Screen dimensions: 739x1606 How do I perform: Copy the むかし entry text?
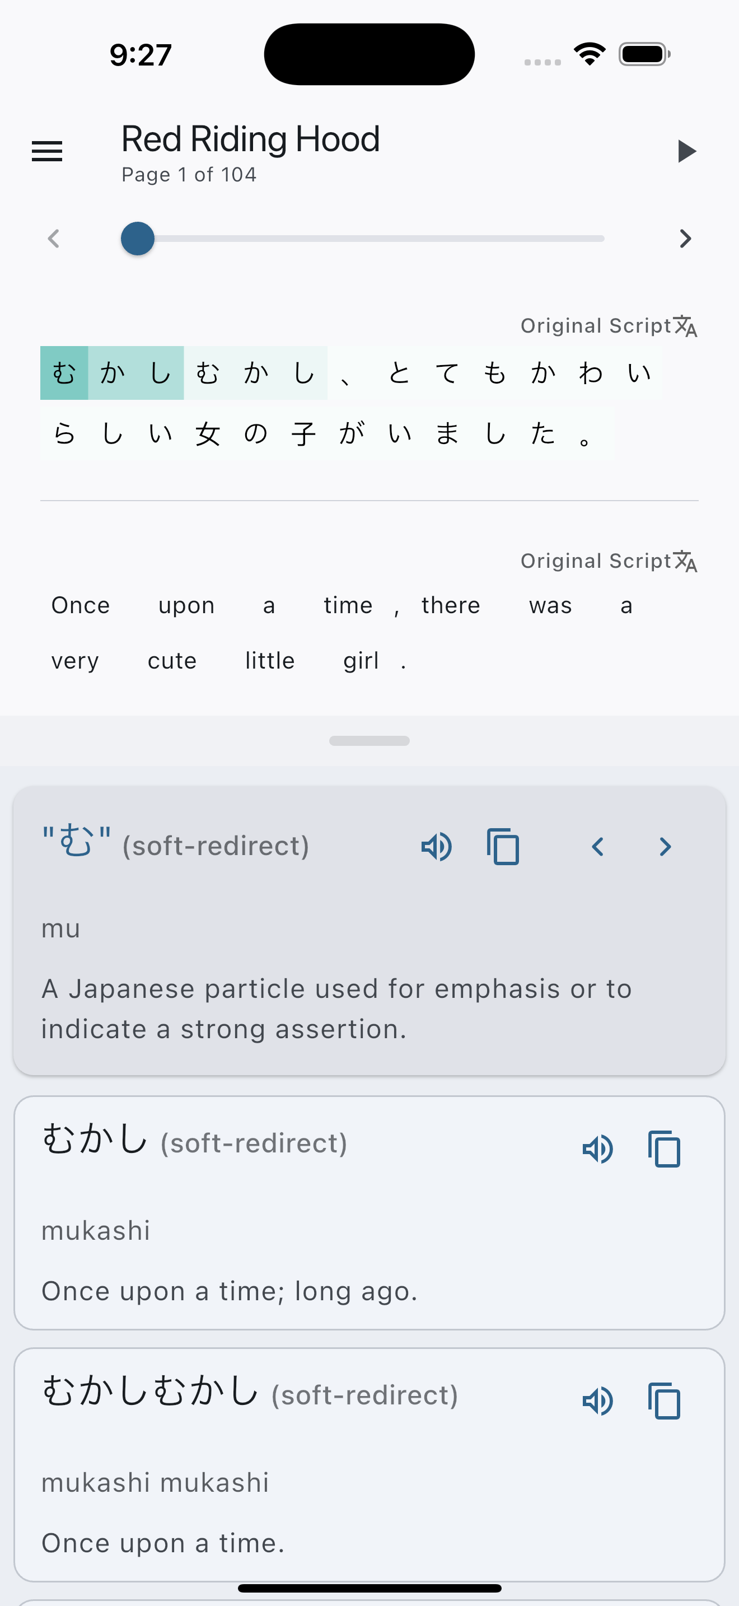664,1149
